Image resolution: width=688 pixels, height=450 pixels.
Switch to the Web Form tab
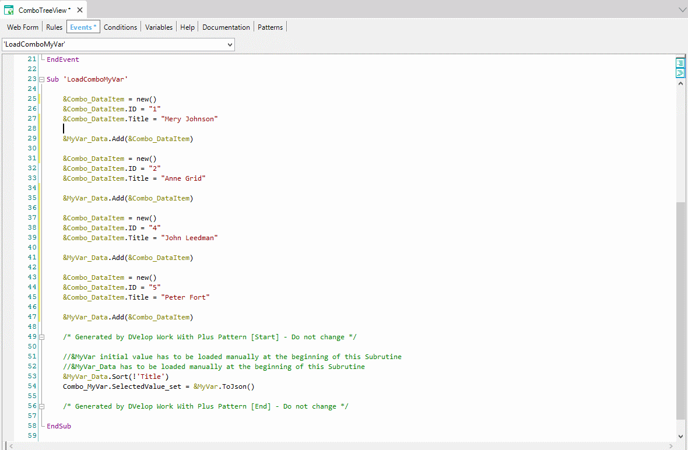(x=23, y=27)
